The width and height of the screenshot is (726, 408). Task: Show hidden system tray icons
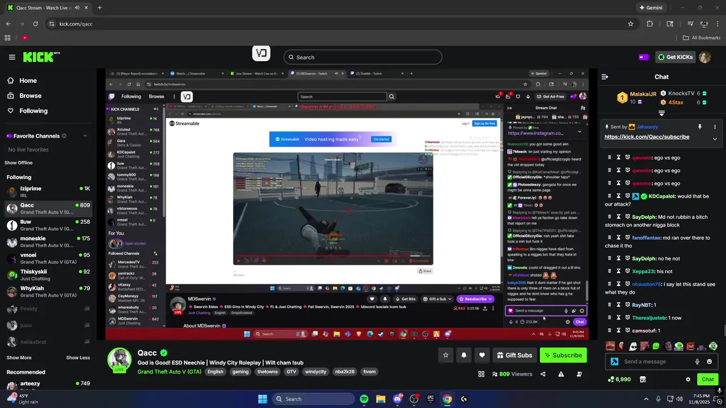[x=646, y=399]
